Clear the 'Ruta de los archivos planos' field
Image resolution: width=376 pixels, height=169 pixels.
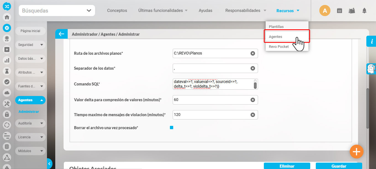[253, 53]
